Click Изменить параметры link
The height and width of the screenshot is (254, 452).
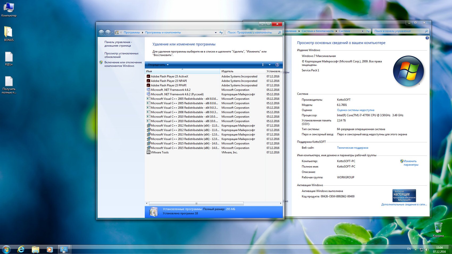point(411,163)
